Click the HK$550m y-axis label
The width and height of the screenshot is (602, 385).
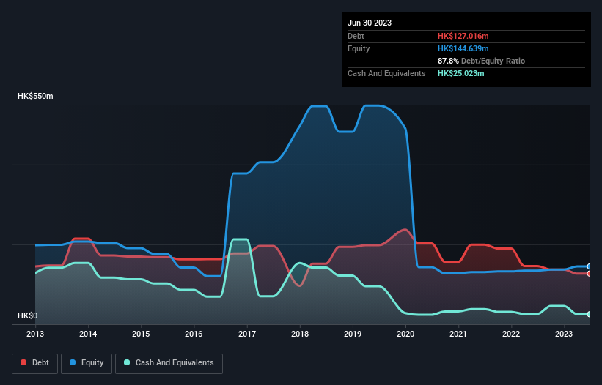coord(35,96)
